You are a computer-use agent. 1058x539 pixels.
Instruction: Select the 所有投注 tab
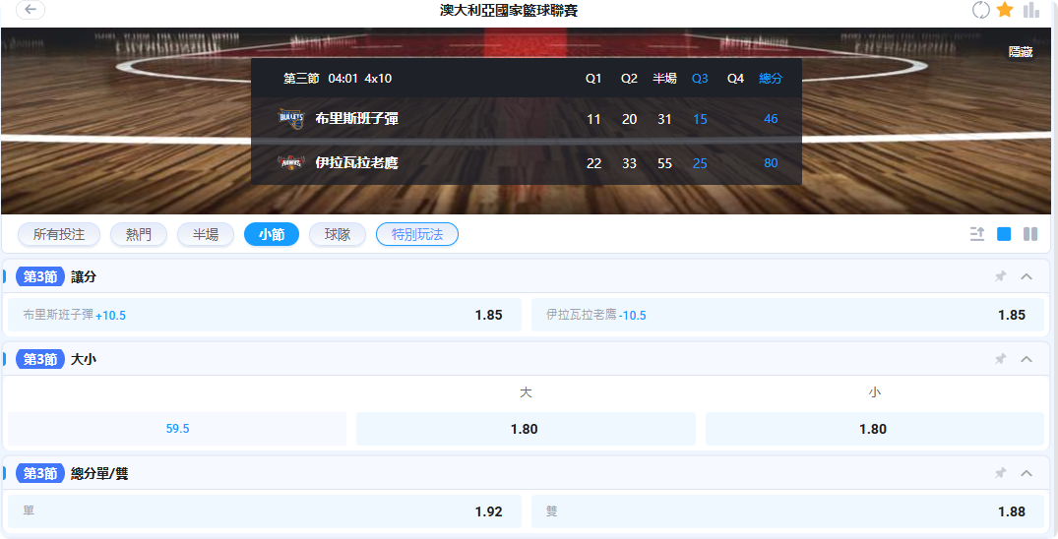click(x=59, y=234)
